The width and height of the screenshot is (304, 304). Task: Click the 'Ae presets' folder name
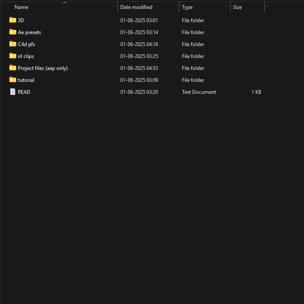click(29, 32)
